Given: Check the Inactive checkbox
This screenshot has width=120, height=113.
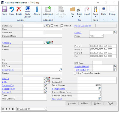Looking at the screenshot, I should point(62,26).
